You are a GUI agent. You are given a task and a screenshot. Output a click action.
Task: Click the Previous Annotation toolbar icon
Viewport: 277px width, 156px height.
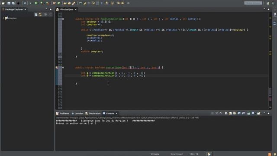coord(113,3)
